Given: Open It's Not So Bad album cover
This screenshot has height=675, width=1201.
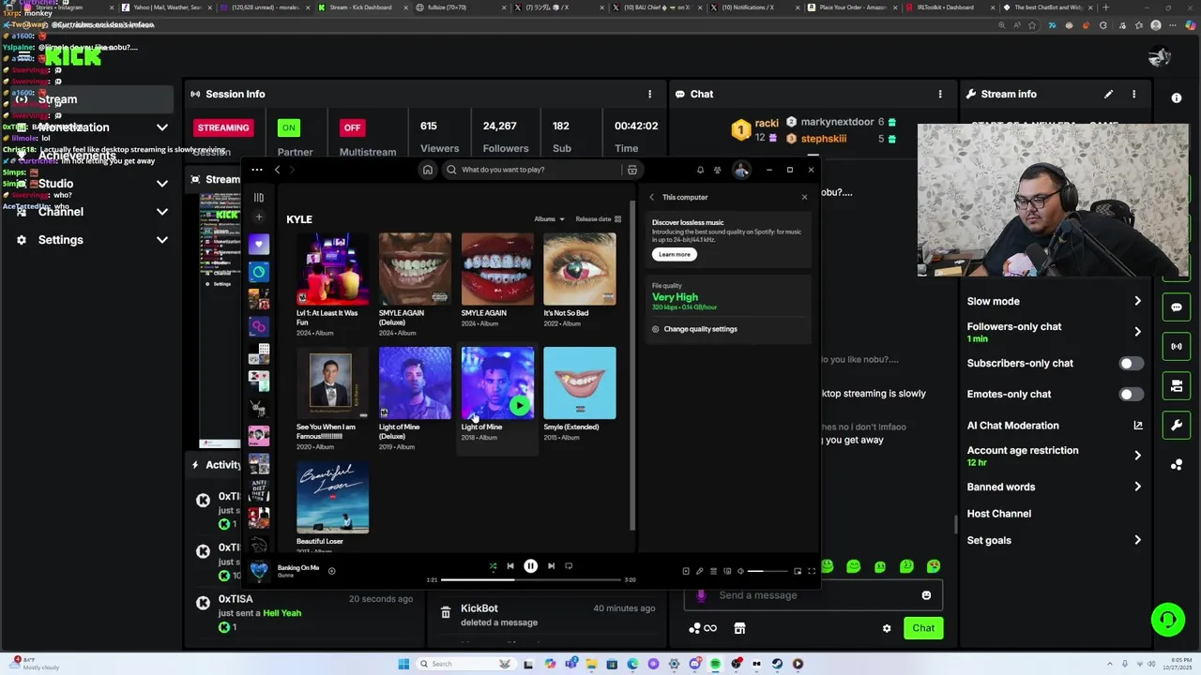Looking at the screenshot, I should click(x=580, y=269).
